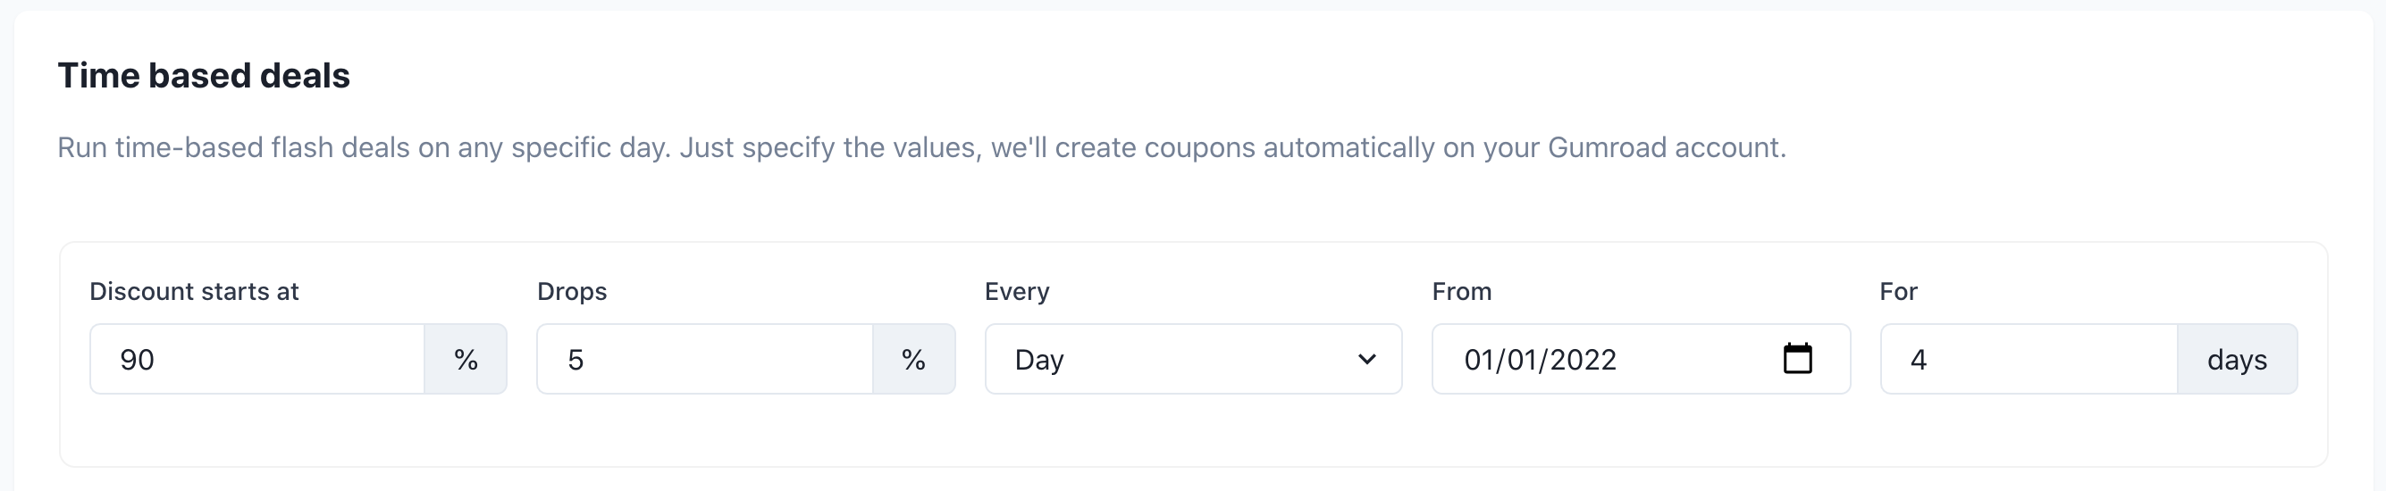The height and width of the screenshot is (491, 2386).
Task: Focus the Drops input containing 5
Action: tap(704, 359)
